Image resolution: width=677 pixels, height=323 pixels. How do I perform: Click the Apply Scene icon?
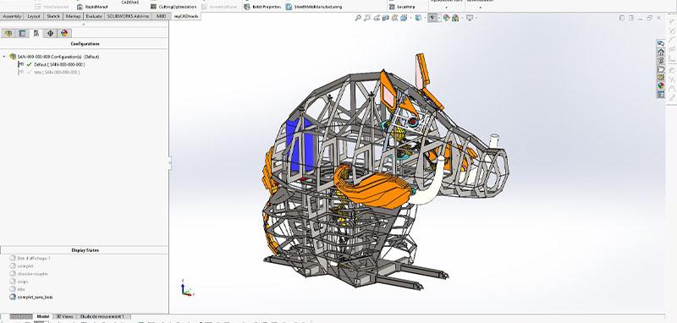tap(455, 18)
